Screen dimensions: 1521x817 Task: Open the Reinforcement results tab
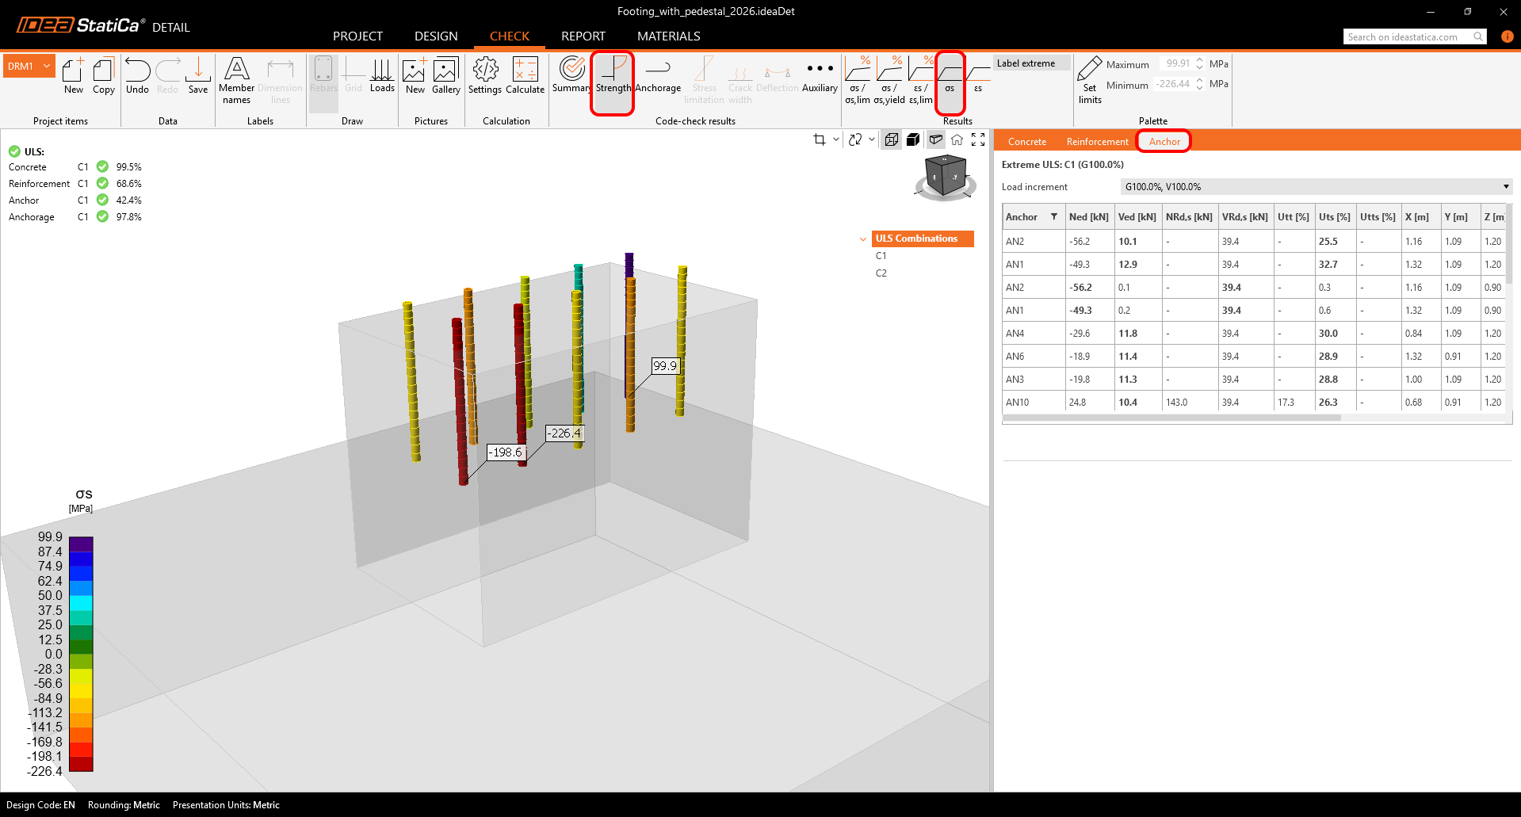click(1097, 142)
